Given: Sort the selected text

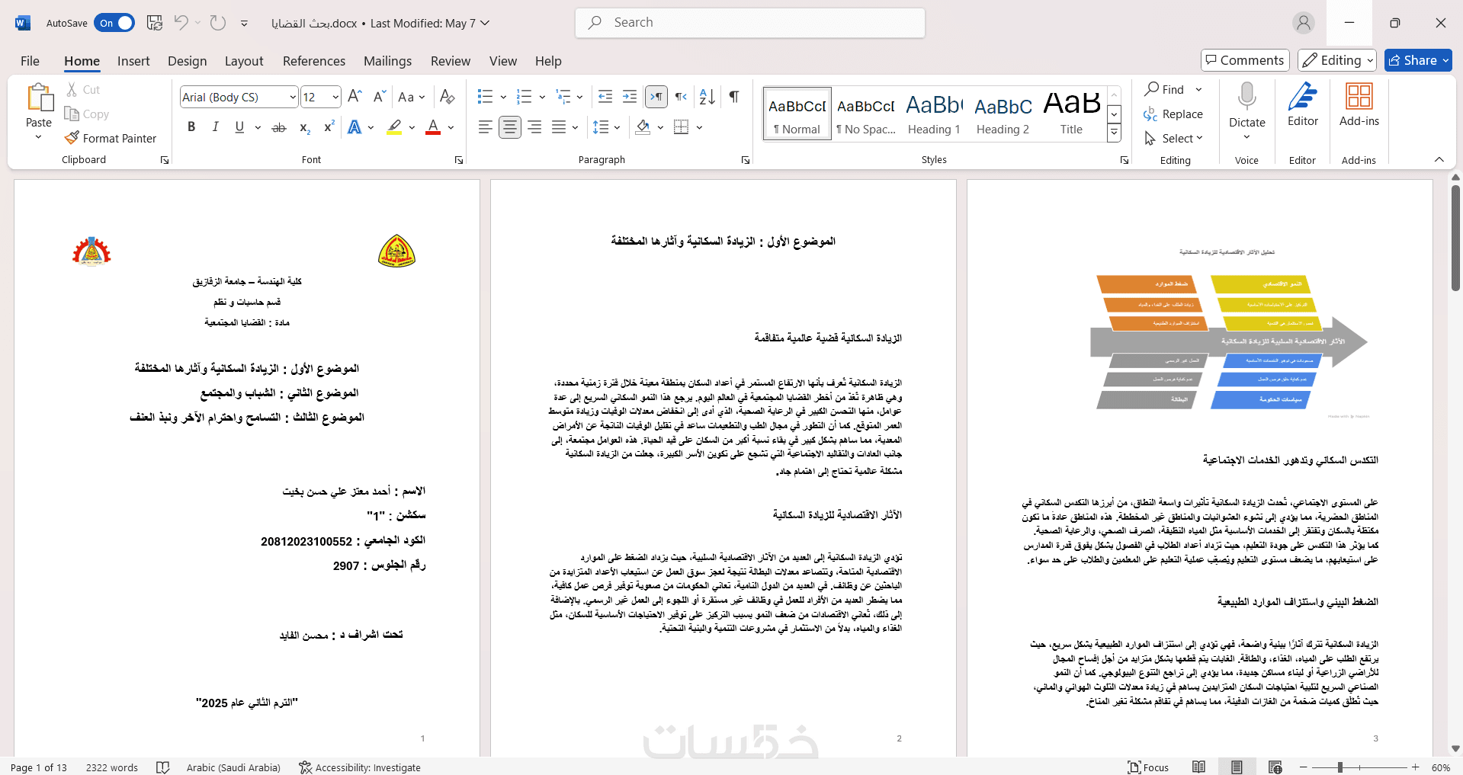Looking at the screenshot, I should pos(707,97).
